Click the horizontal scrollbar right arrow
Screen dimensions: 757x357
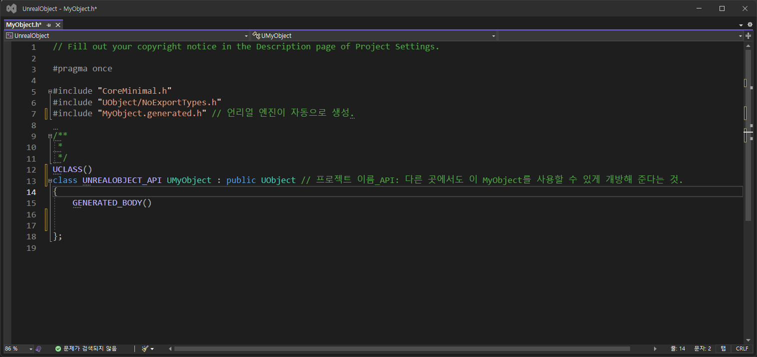[655, 349]
